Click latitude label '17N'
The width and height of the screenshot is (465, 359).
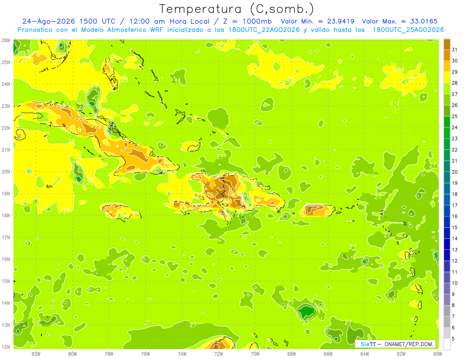coord(5,237)
